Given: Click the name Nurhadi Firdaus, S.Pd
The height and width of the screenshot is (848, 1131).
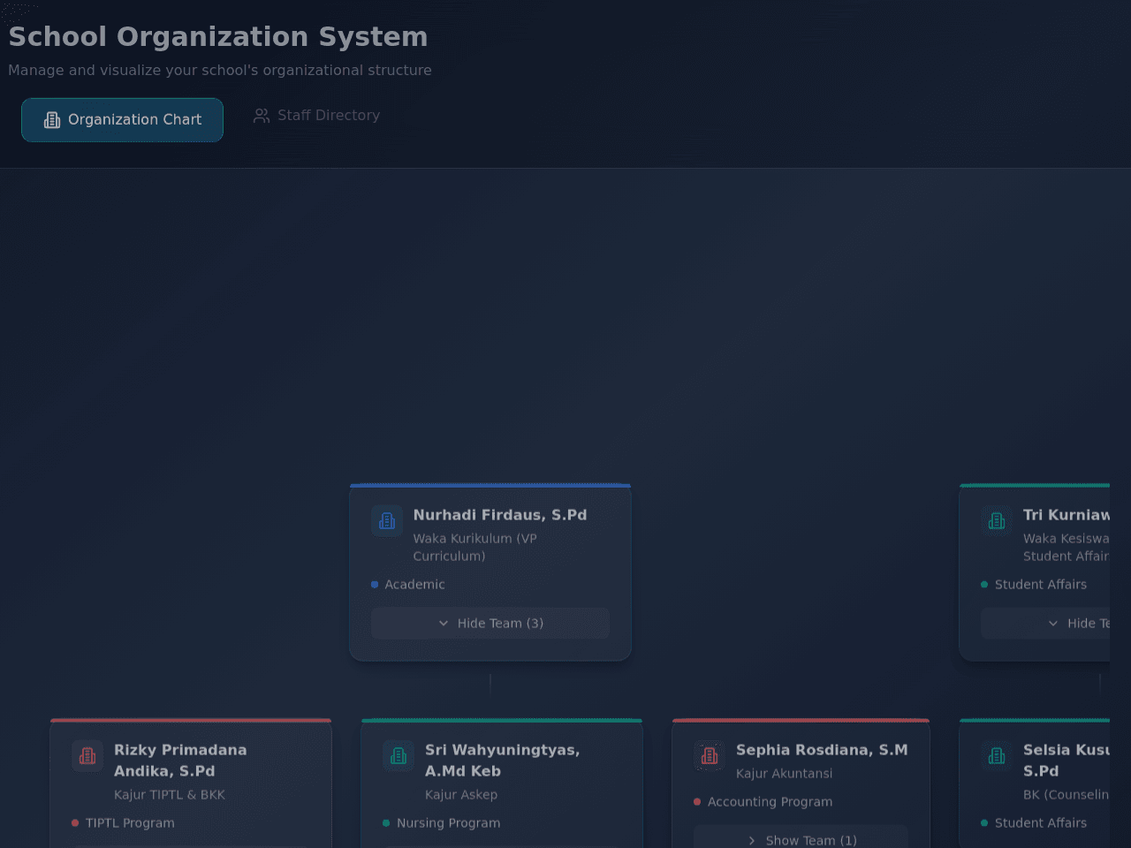Looking at the screenshot, I should tap(500, 515).
